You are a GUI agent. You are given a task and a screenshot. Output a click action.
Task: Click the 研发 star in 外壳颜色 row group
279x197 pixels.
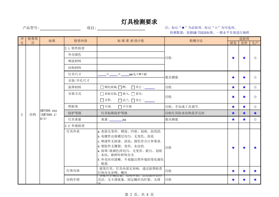tap(233, 58)
